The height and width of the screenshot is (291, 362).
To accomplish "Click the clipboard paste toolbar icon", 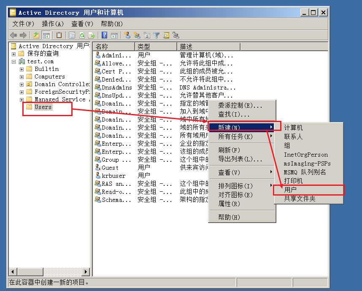I will click(x=59, y=35).
